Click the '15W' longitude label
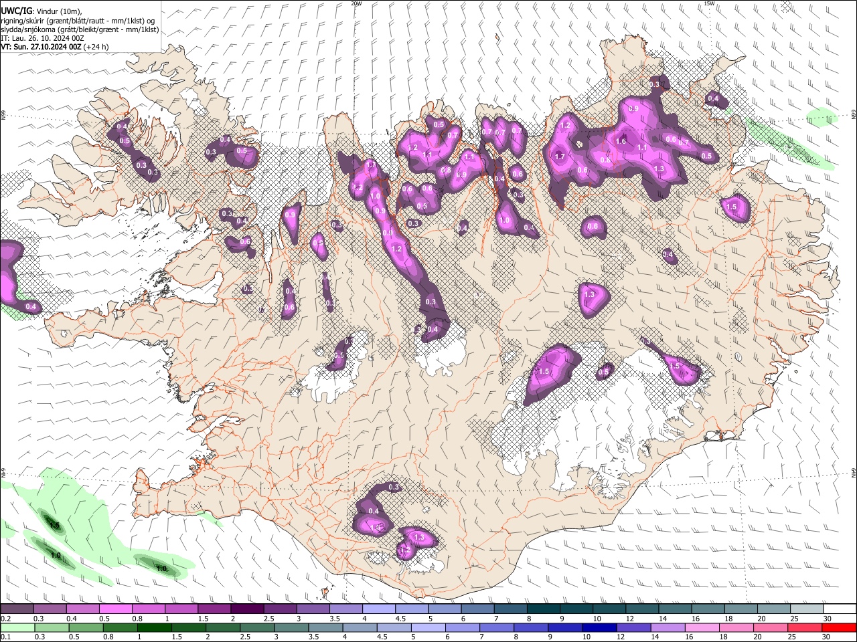Screen dimensions: 857x642 (x=709, y=3)
